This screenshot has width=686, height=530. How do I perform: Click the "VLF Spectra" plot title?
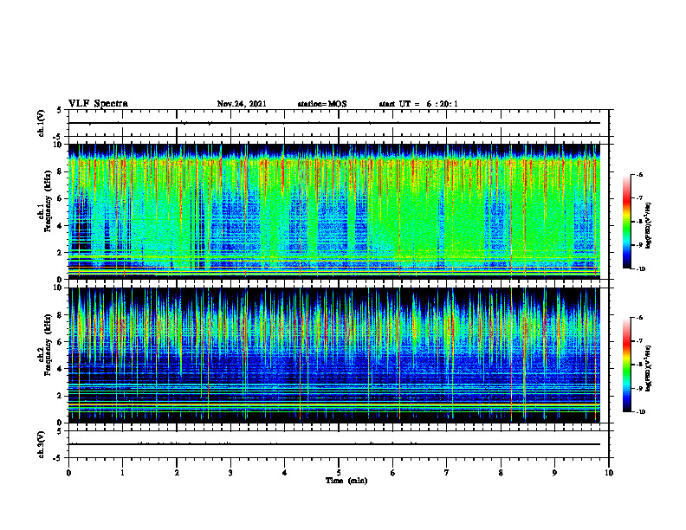point(98,104)
